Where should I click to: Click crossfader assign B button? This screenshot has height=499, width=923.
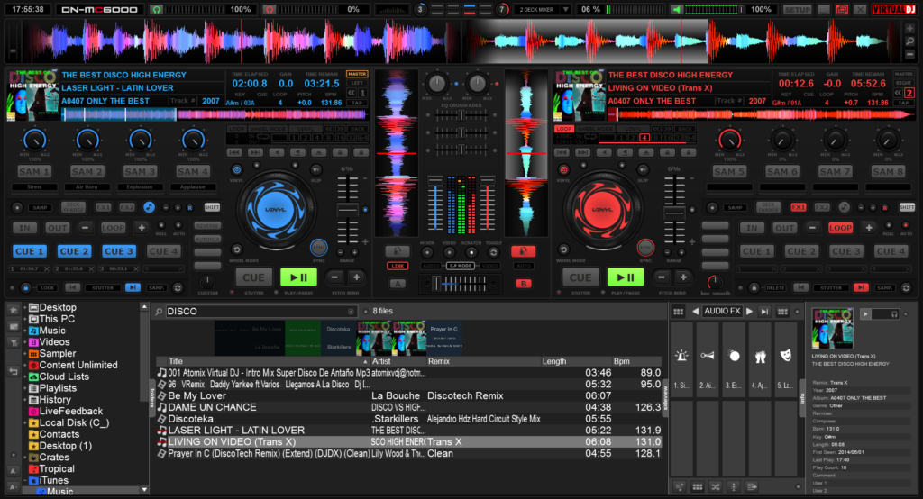524,284
